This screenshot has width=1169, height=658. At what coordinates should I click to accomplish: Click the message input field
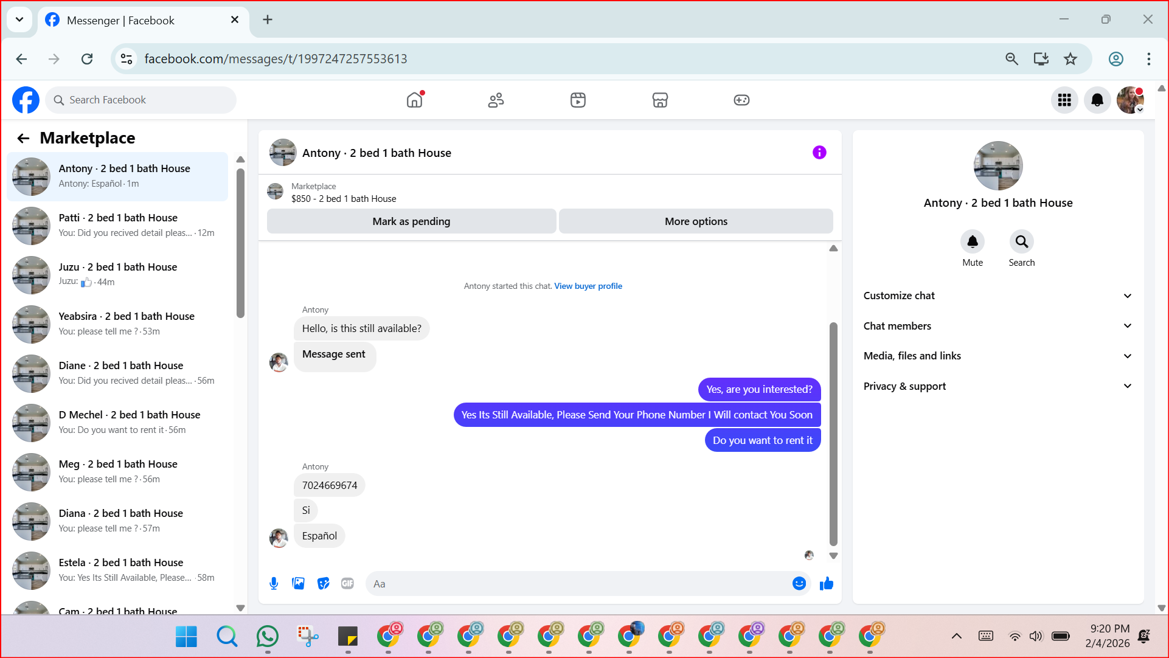[x=578, y=584]
